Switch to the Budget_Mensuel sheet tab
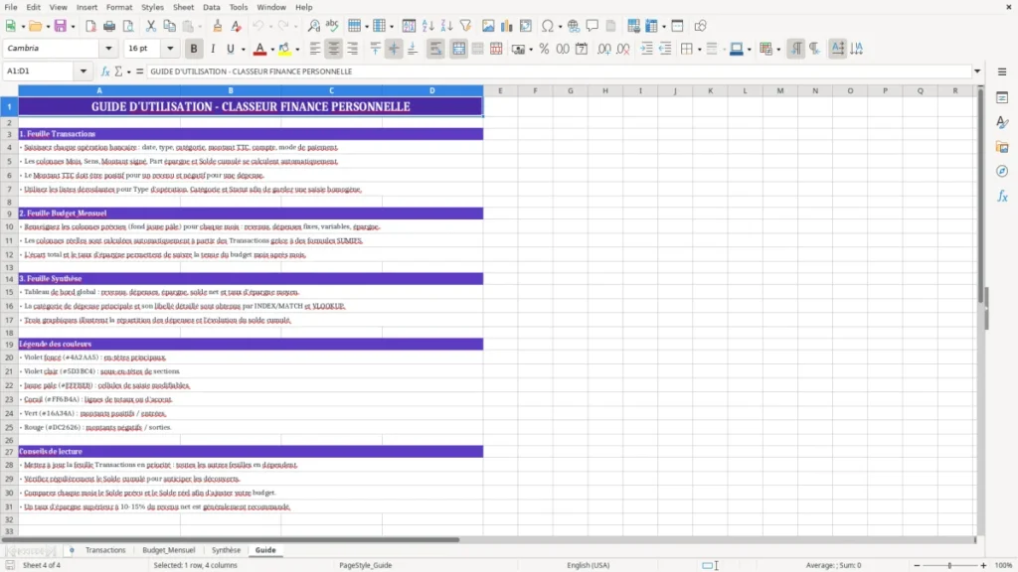Viewport: 1018px width, 572px height. point(169,550)
